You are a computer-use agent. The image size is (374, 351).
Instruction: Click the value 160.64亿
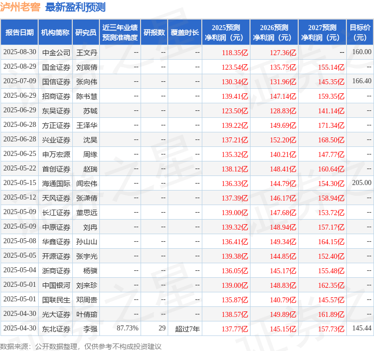pos(331,169)
